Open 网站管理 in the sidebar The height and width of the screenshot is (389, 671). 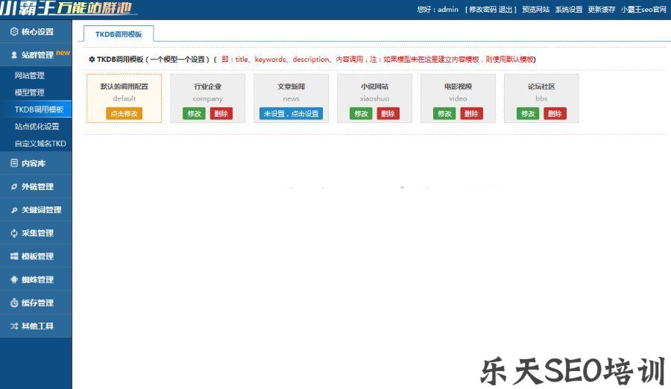point(30,75)
